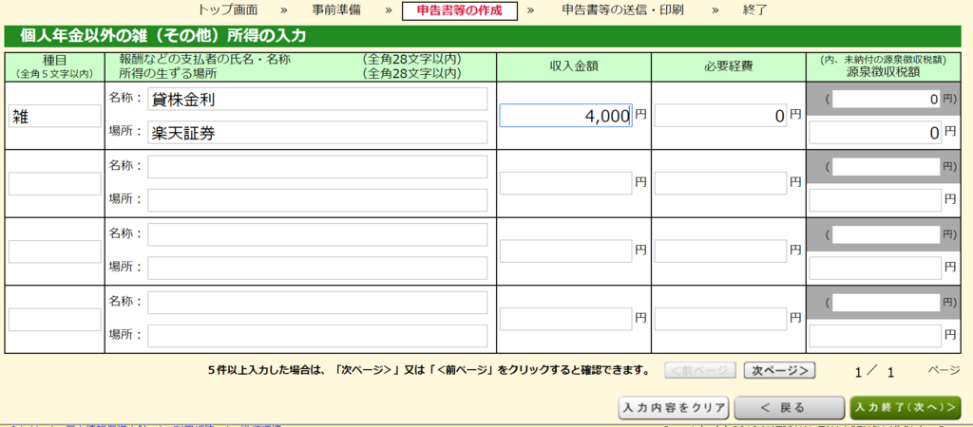Screen dimensions: 973x427
Task: Click the 個人年金以外の雑(その他)所得の入力 heading
Action: click(x=163, y=37)
